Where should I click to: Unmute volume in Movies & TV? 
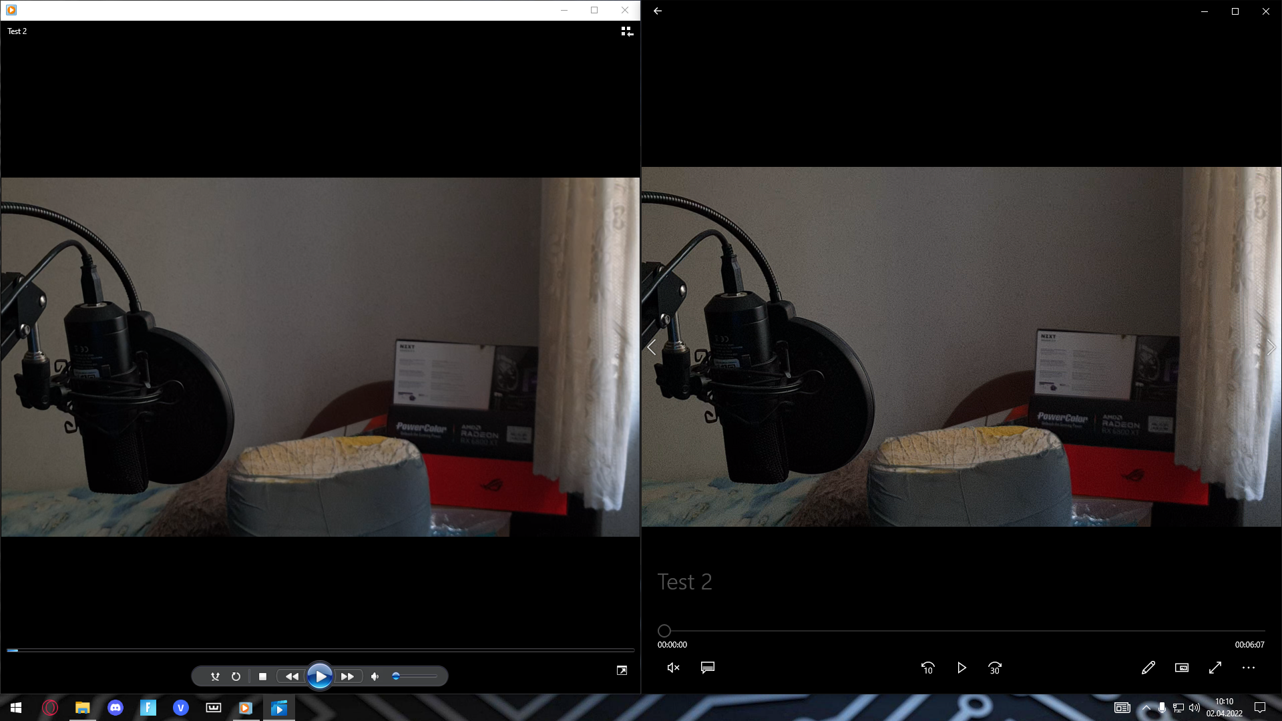673,668
